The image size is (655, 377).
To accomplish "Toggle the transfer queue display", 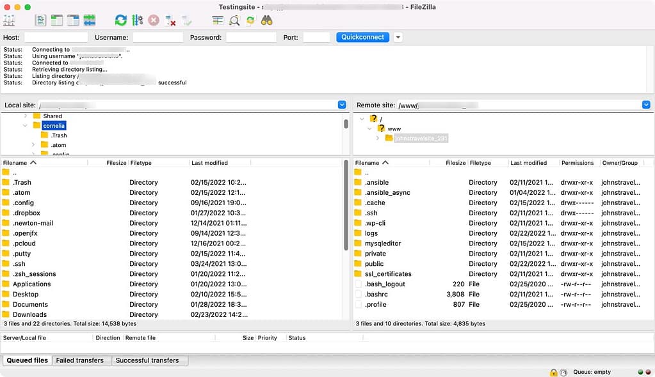I will click(89, 20).
